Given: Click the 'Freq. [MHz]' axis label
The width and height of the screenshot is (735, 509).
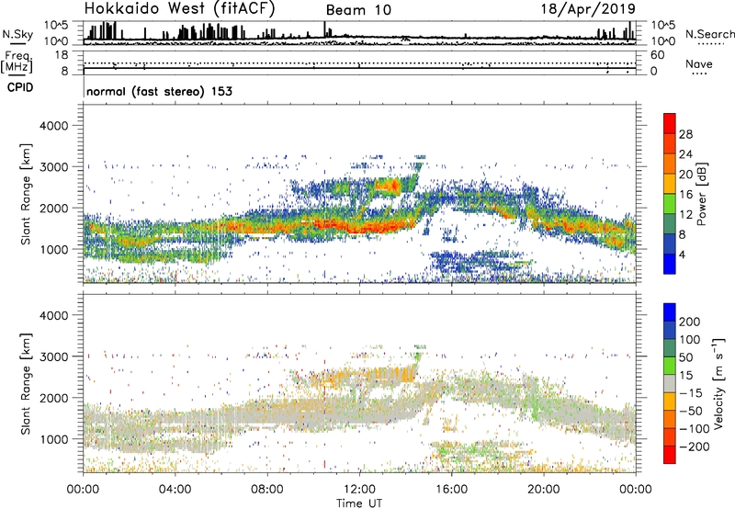Looking at the screenshot, I should pos(17,62).
